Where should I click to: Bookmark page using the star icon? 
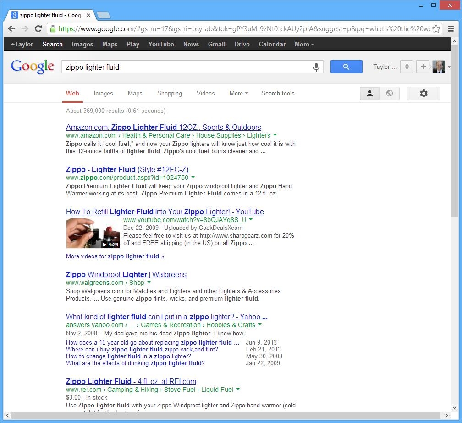coord(436,29)
